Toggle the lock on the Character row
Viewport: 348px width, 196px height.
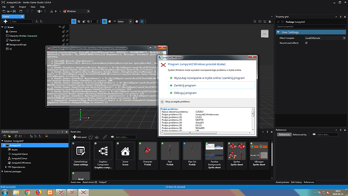pyautogui.click(x=64, y=36)
